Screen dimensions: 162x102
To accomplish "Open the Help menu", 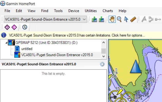I will [122, 11].
